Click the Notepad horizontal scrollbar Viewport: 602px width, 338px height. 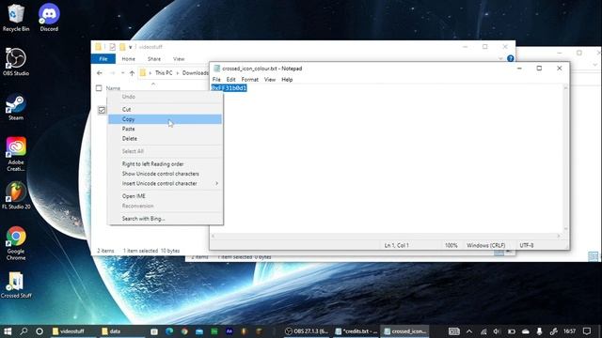(x=386, y=236)
